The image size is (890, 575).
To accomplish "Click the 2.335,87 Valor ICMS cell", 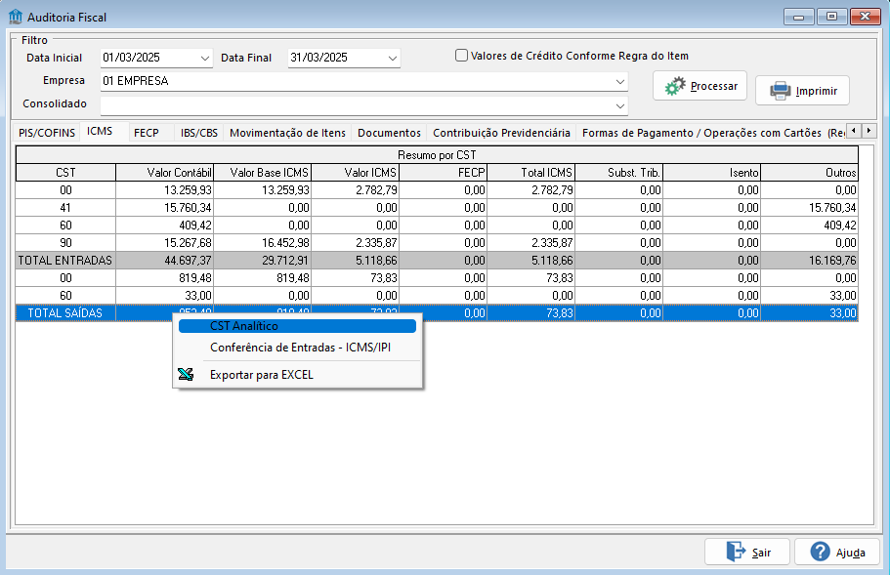I will 356,243.
